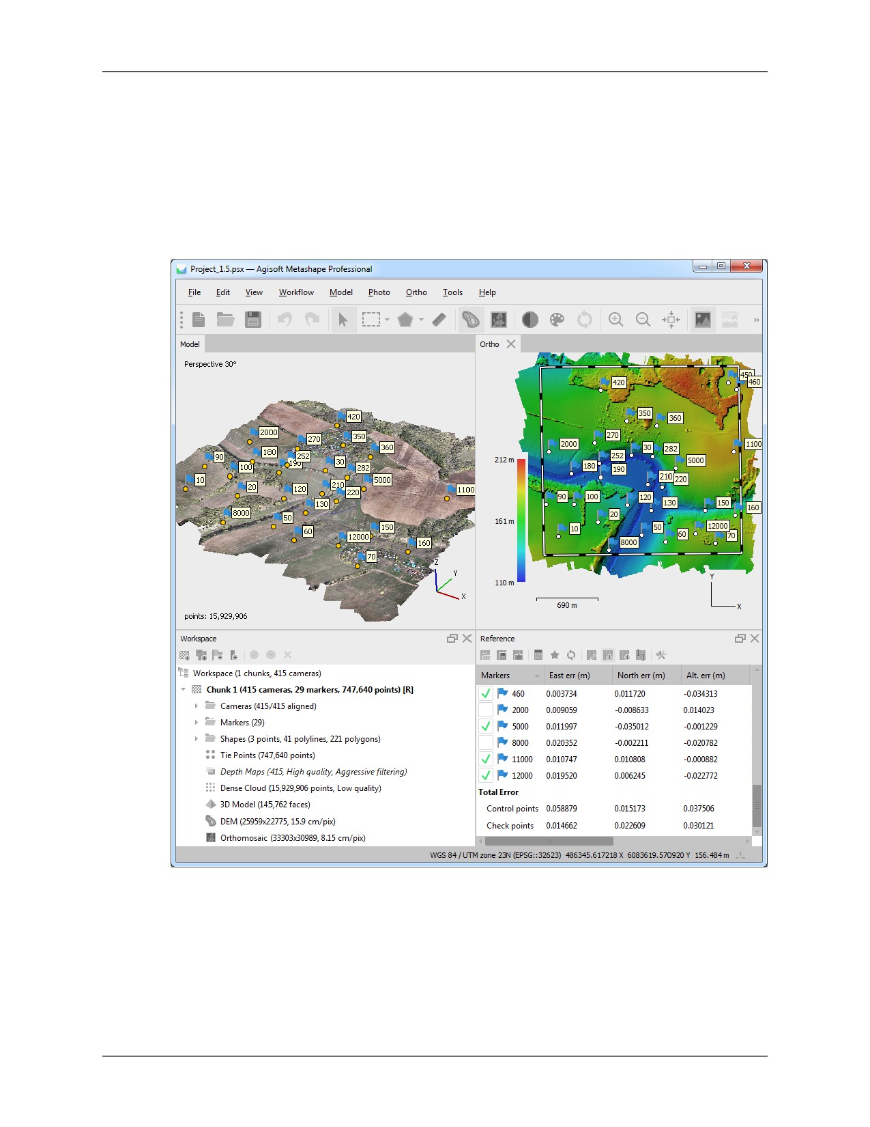Redo the last undone action
The height and width of the screenshot is (1127, 870).
point(312,320)
